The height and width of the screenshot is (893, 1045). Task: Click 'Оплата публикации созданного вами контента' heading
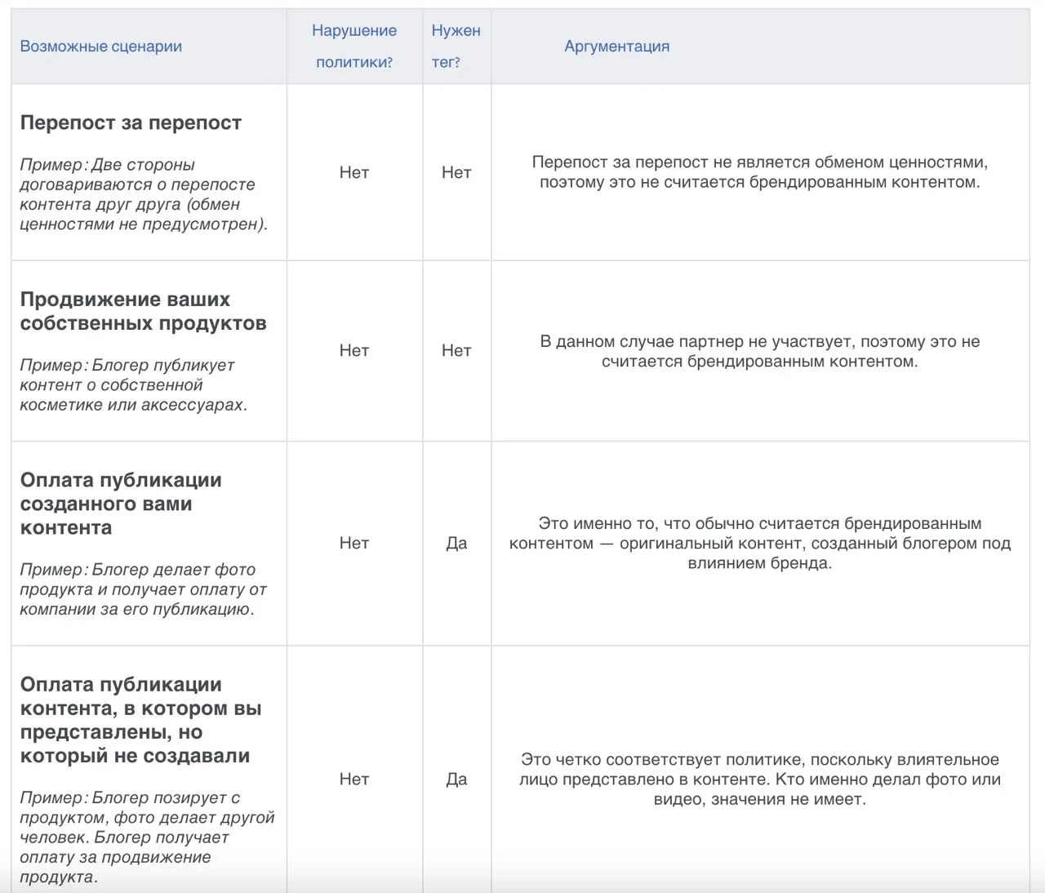click(121, 504)
